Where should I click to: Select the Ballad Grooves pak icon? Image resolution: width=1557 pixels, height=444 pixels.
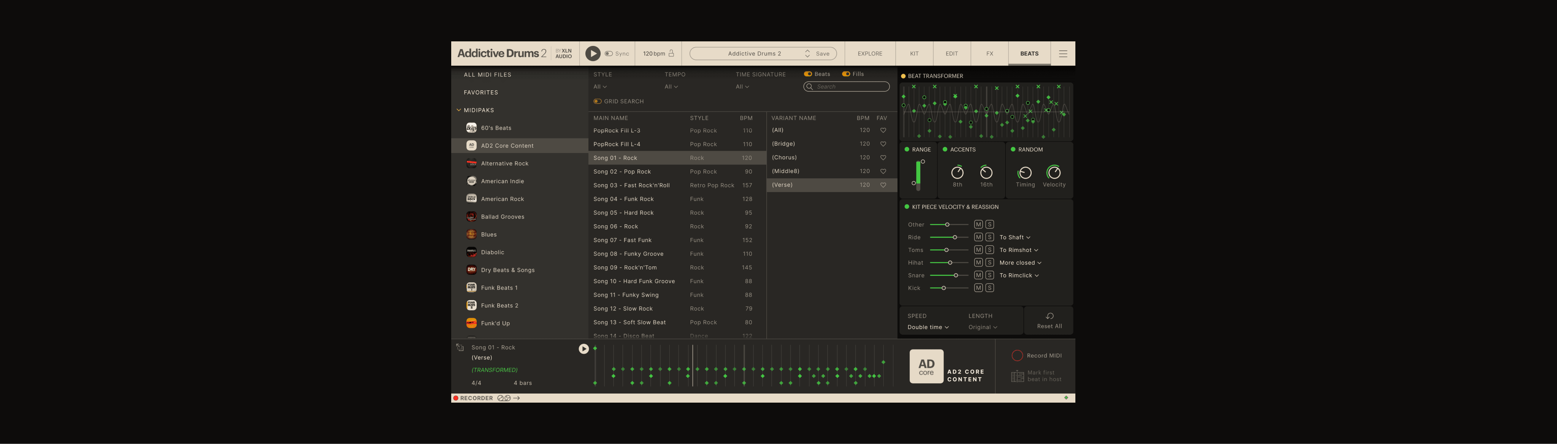471,217
